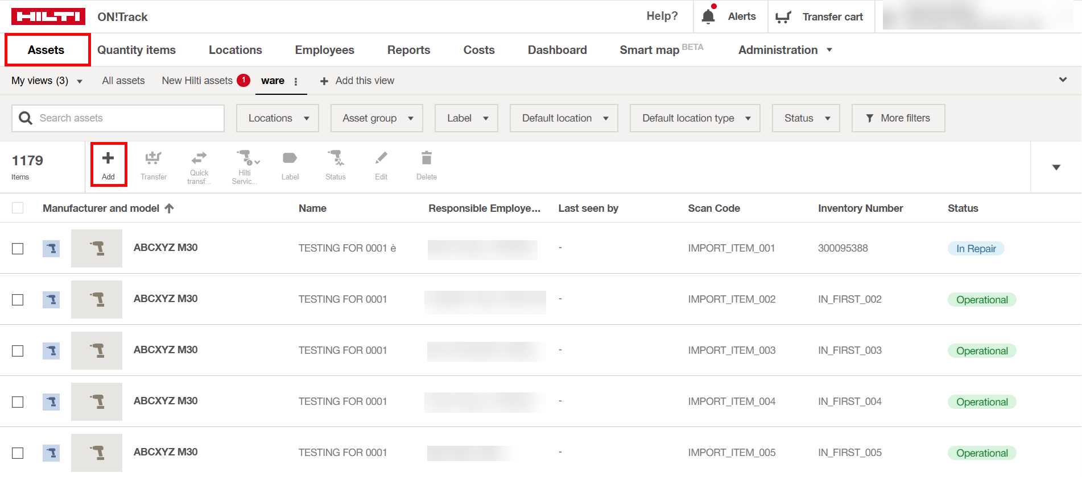Viewport: 1082px width, 477px height.
Task: Open the Reports tab
Action: 409,50
